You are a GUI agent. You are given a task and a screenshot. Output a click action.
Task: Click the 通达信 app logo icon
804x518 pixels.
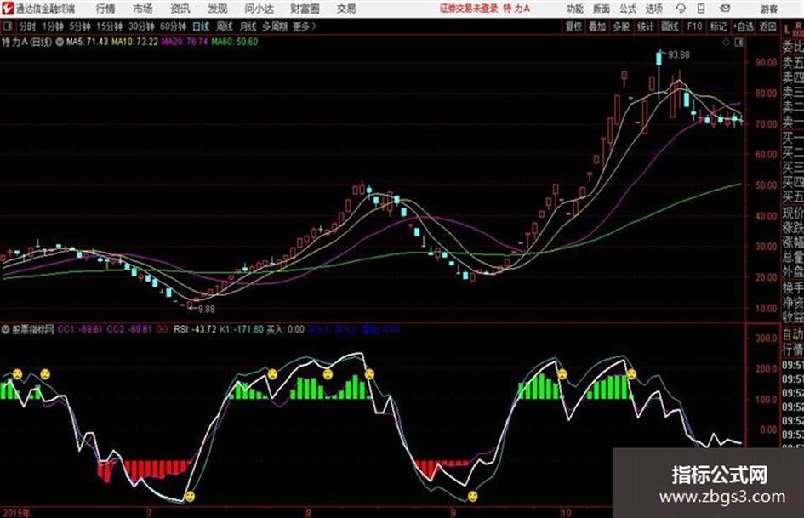point(8,9)
